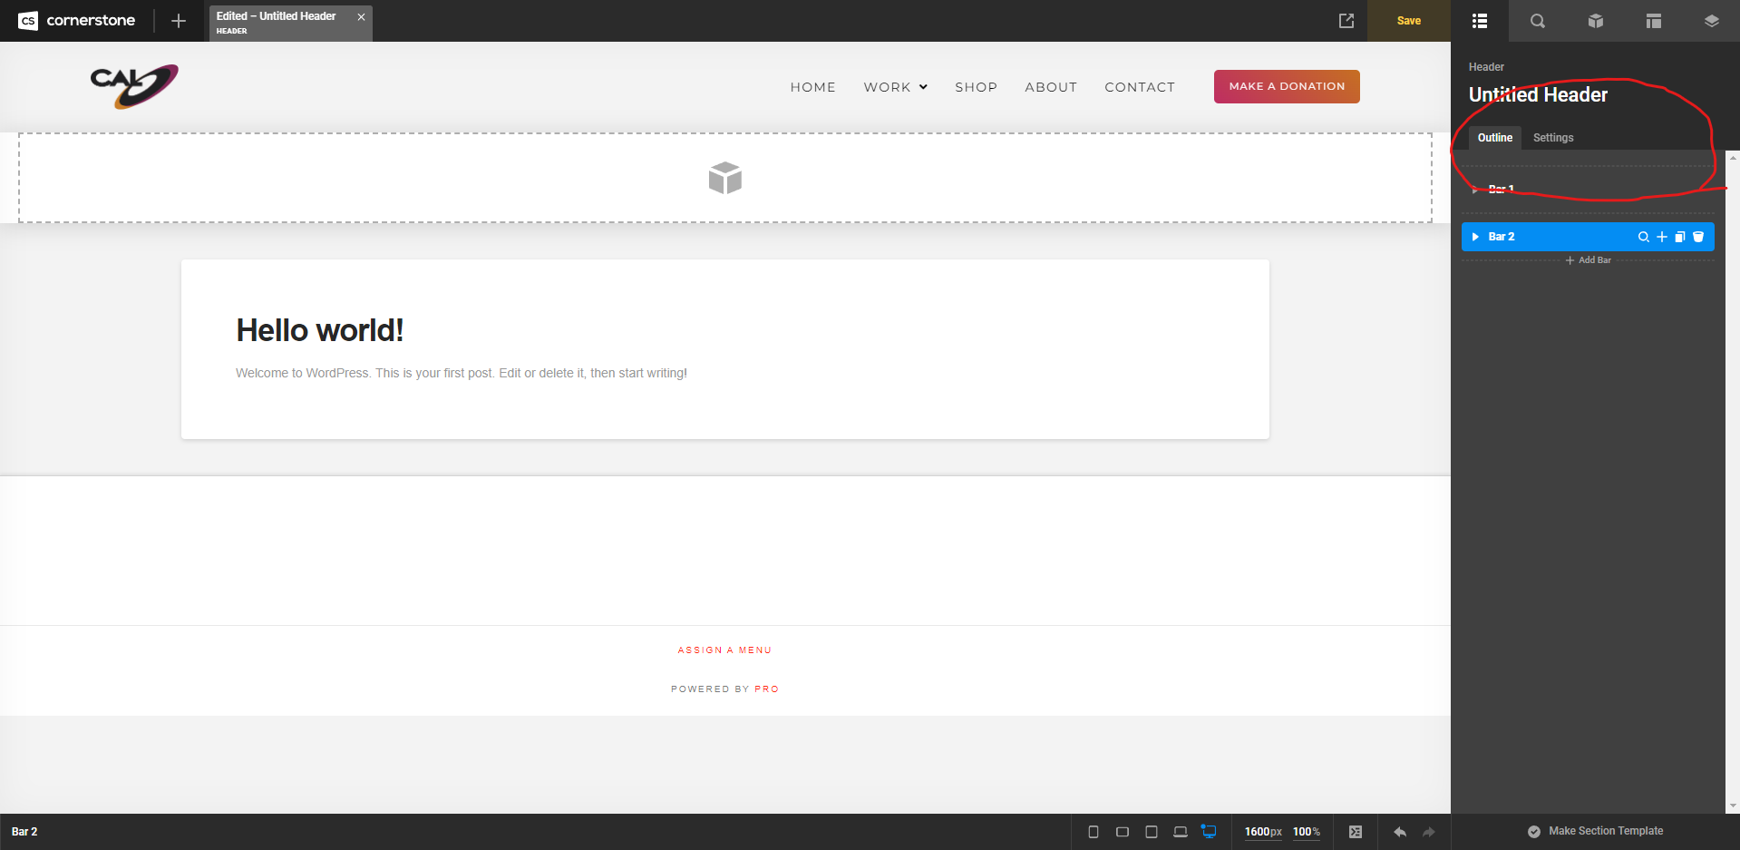Open the code editor icon in bottom bar
Image resolution: width=1740 pixels, height=850 pixels.
tap(1355, 832)
